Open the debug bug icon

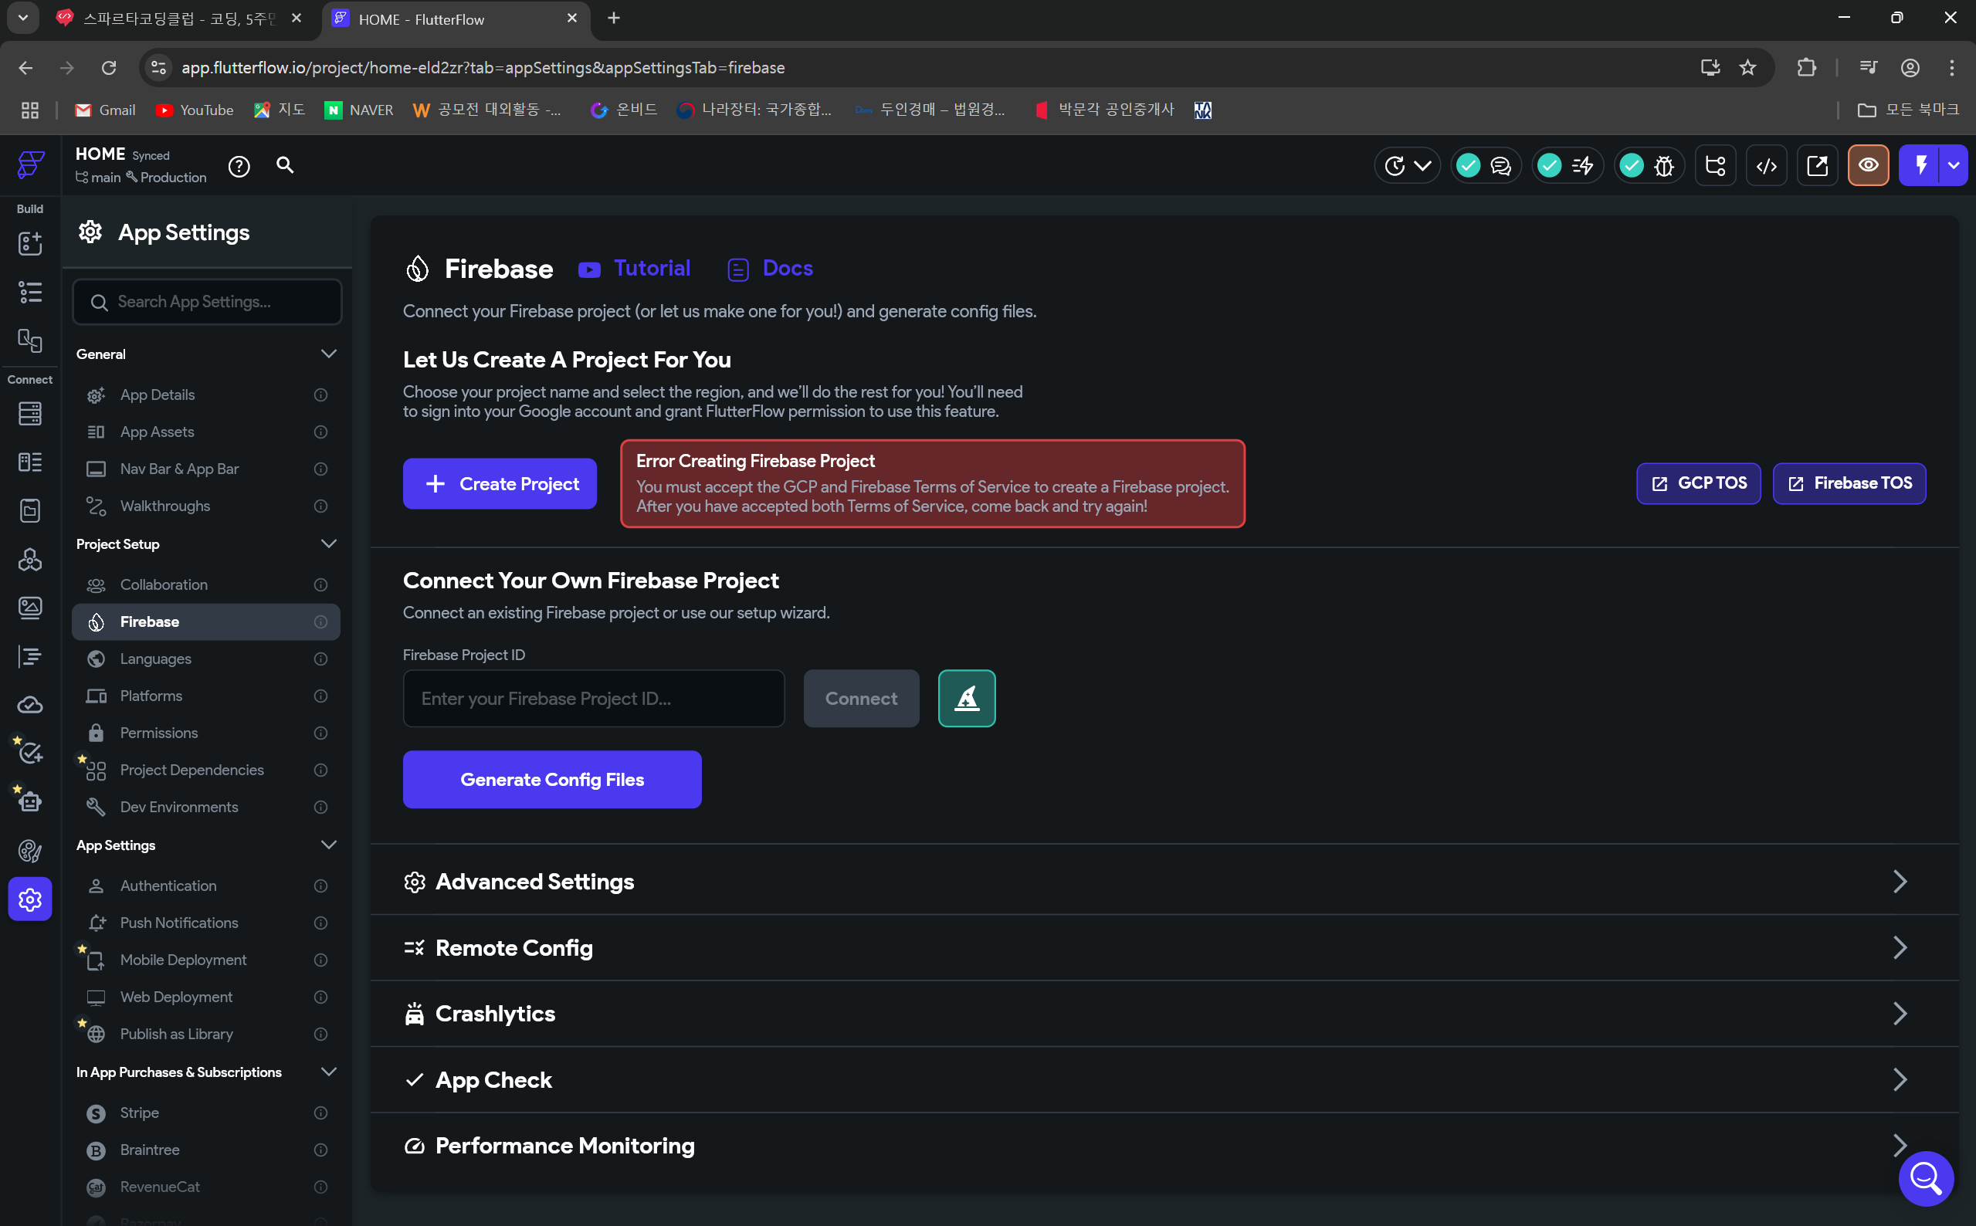tap(1664, 165)
